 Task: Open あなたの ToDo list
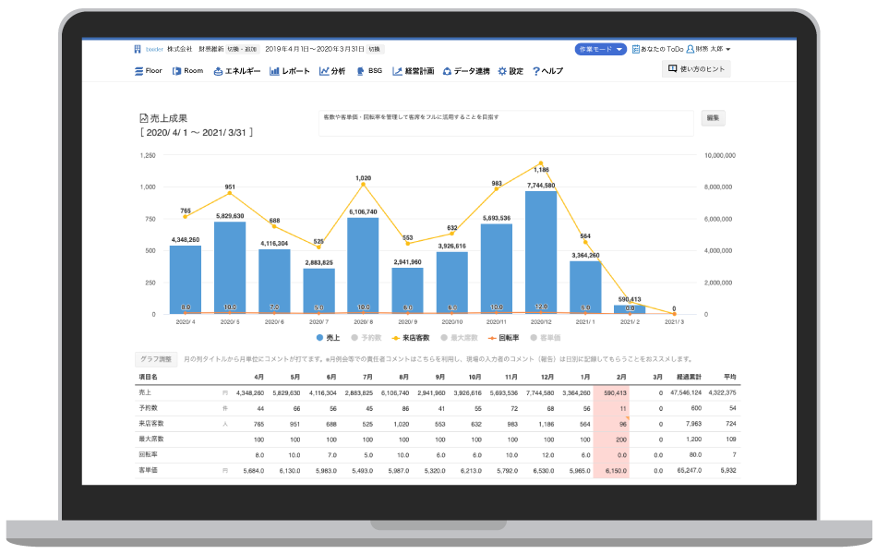[662, 49]
